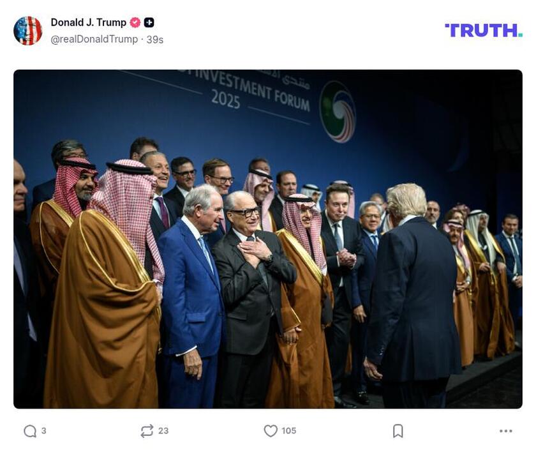536x459 pixels.
Task: Click the black plus badge beside the checkmark
Action: point(147,20)
